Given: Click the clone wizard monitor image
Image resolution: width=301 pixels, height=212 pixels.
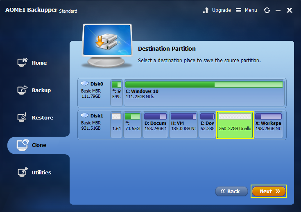Looking at the screenshot, I should tap(107, 46).
